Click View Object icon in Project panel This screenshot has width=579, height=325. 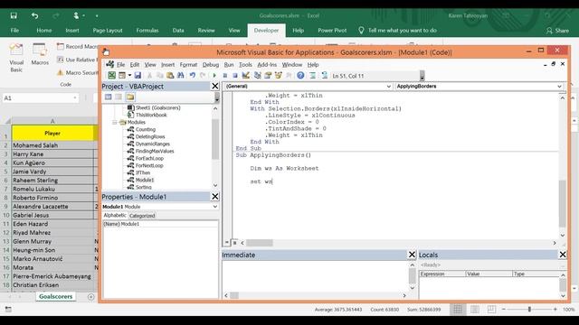coord(119,97)
